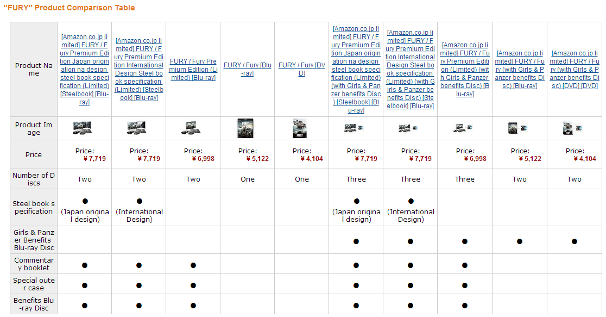
Task: Select the "Benefits Blu-ray Disc" row header
Action: (x=34, y=304)
